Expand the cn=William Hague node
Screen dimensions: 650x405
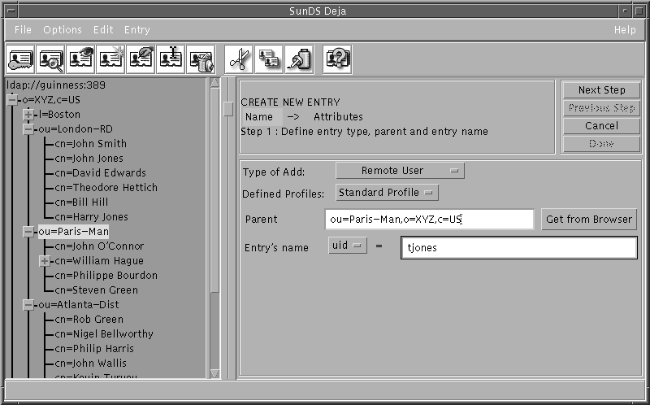[45, 260]
